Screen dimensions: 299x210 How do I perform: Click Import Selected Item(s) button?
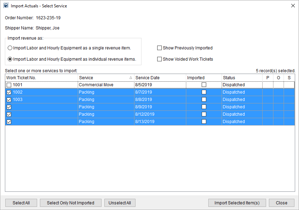point(237,203)
